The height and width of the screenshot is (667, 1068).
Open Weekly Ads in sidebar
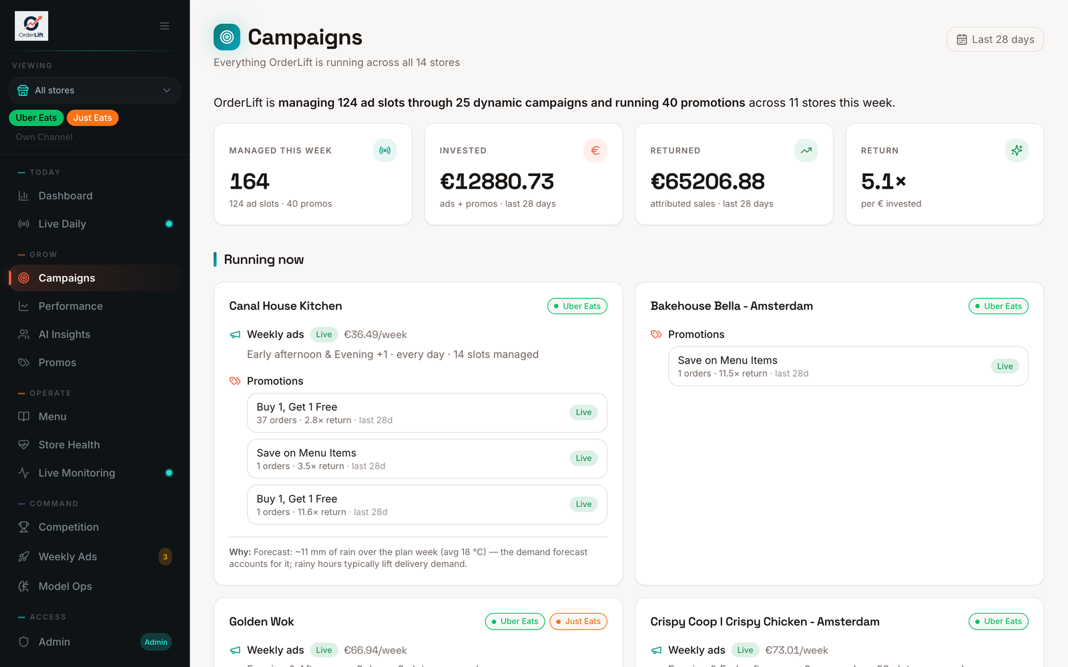(95, 556)
